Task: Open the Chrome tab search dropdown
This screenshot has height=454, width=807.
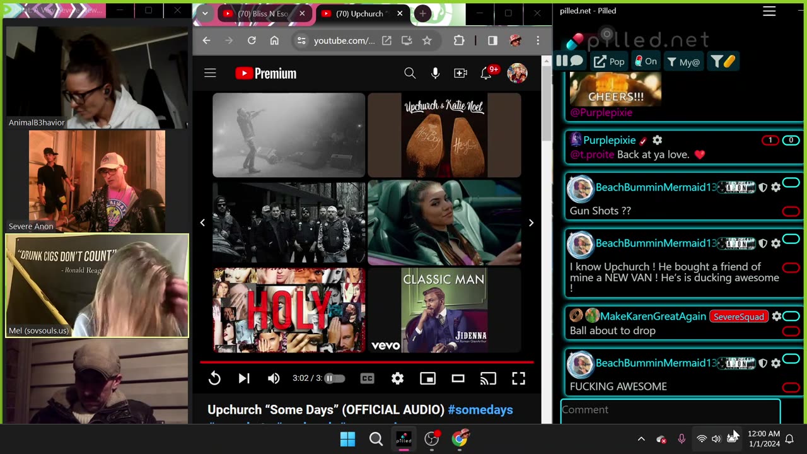Action: pos(204,13)
